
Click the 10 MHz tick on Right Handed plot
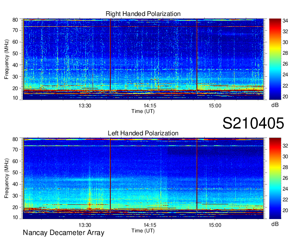click(x=15, y=98)
